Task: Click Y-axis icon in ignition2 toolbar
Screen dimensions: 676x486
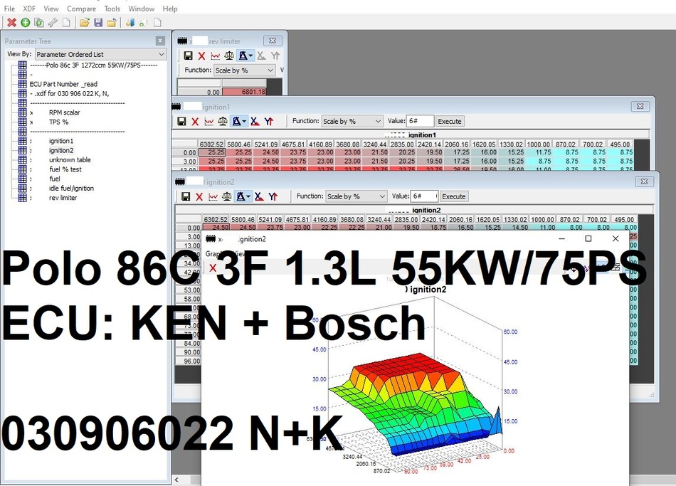Action: [x=273, y=196]
